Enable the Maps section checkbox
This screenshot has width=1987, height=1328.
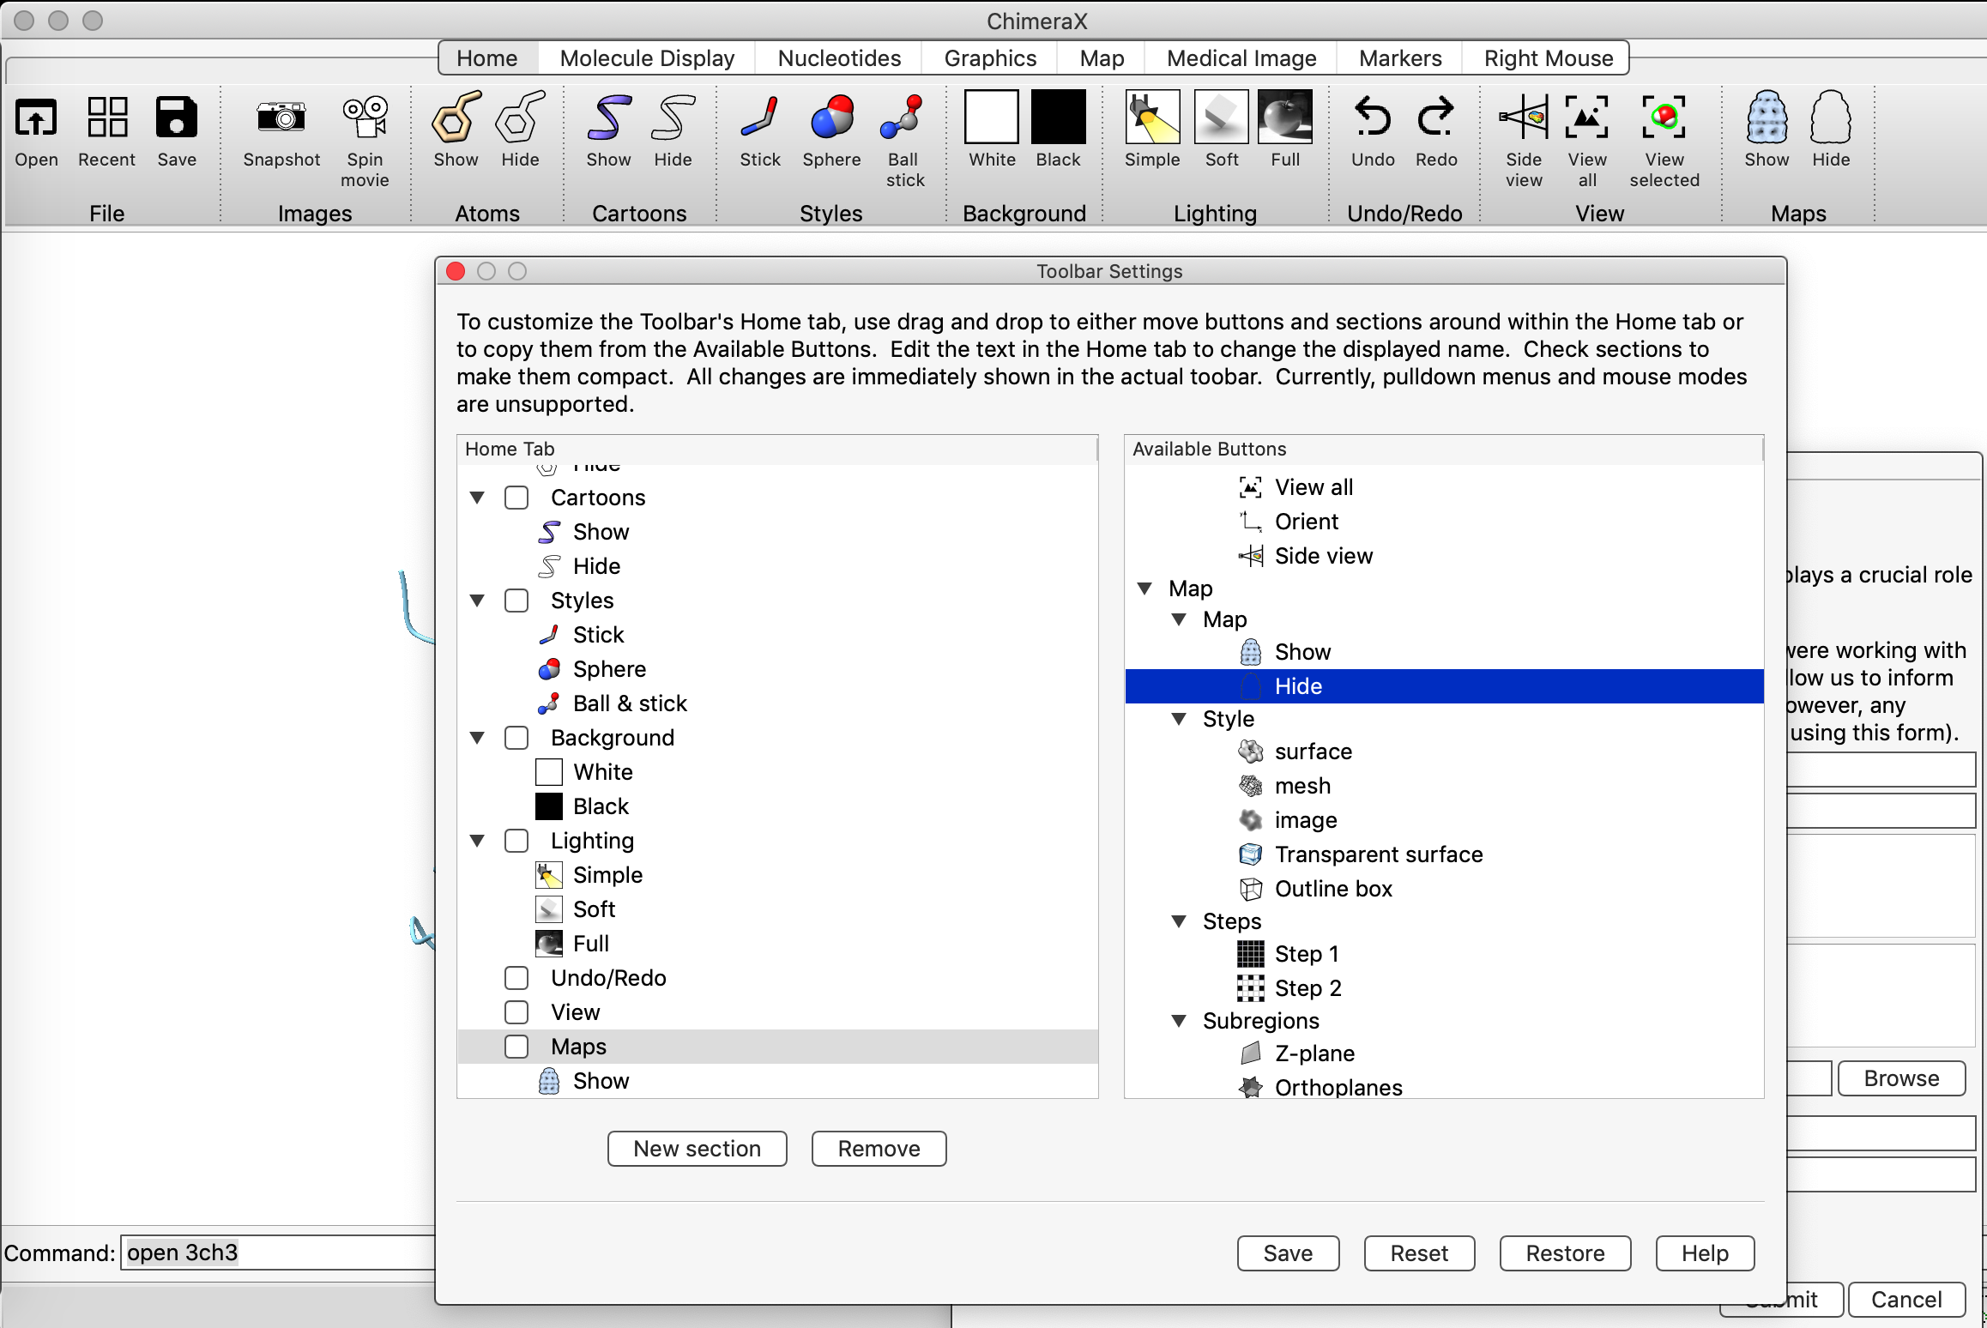(516, 1047)
